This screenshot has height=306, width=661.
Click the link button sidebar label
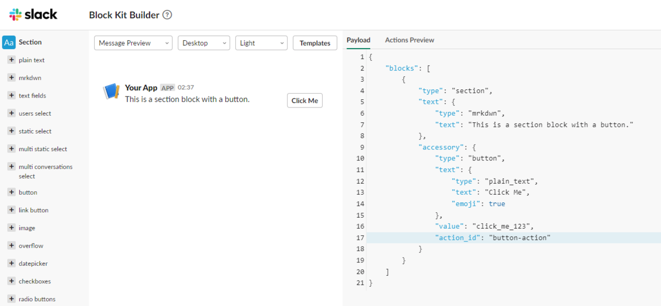pyautogui.click(x=34, y=210)
